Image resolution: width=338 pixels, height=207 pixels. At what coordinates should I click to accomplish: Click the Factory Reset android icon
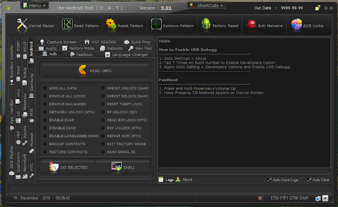[206, 24]
